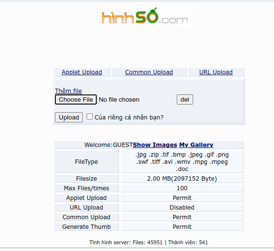The width and height of the screenshot is (274, 251).
Task: Select the URL Upload table label
Action: (x=87, y=208)
